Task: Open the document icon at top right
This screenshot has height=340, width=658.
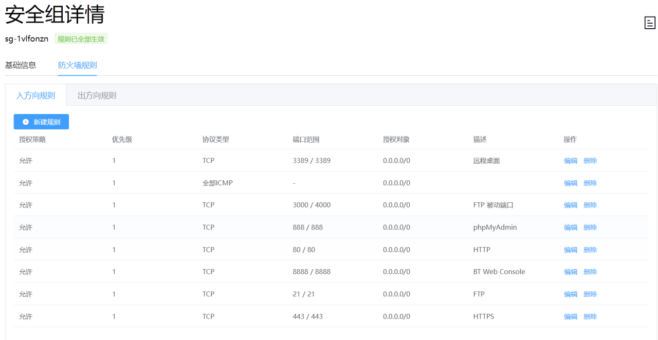Action: (x=650, y=23)
